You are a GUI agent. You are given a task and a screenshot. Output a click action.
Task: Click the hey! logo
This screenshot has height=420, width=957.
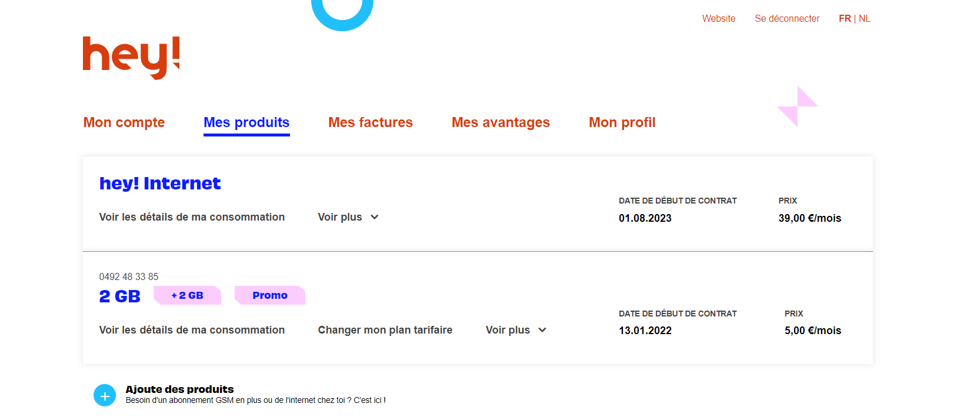(x=131, y=56)
